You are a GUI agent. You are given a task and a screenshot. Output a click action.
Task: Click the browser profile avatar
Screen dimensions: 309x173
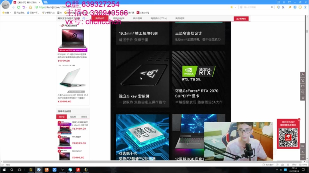pos(5,5)
